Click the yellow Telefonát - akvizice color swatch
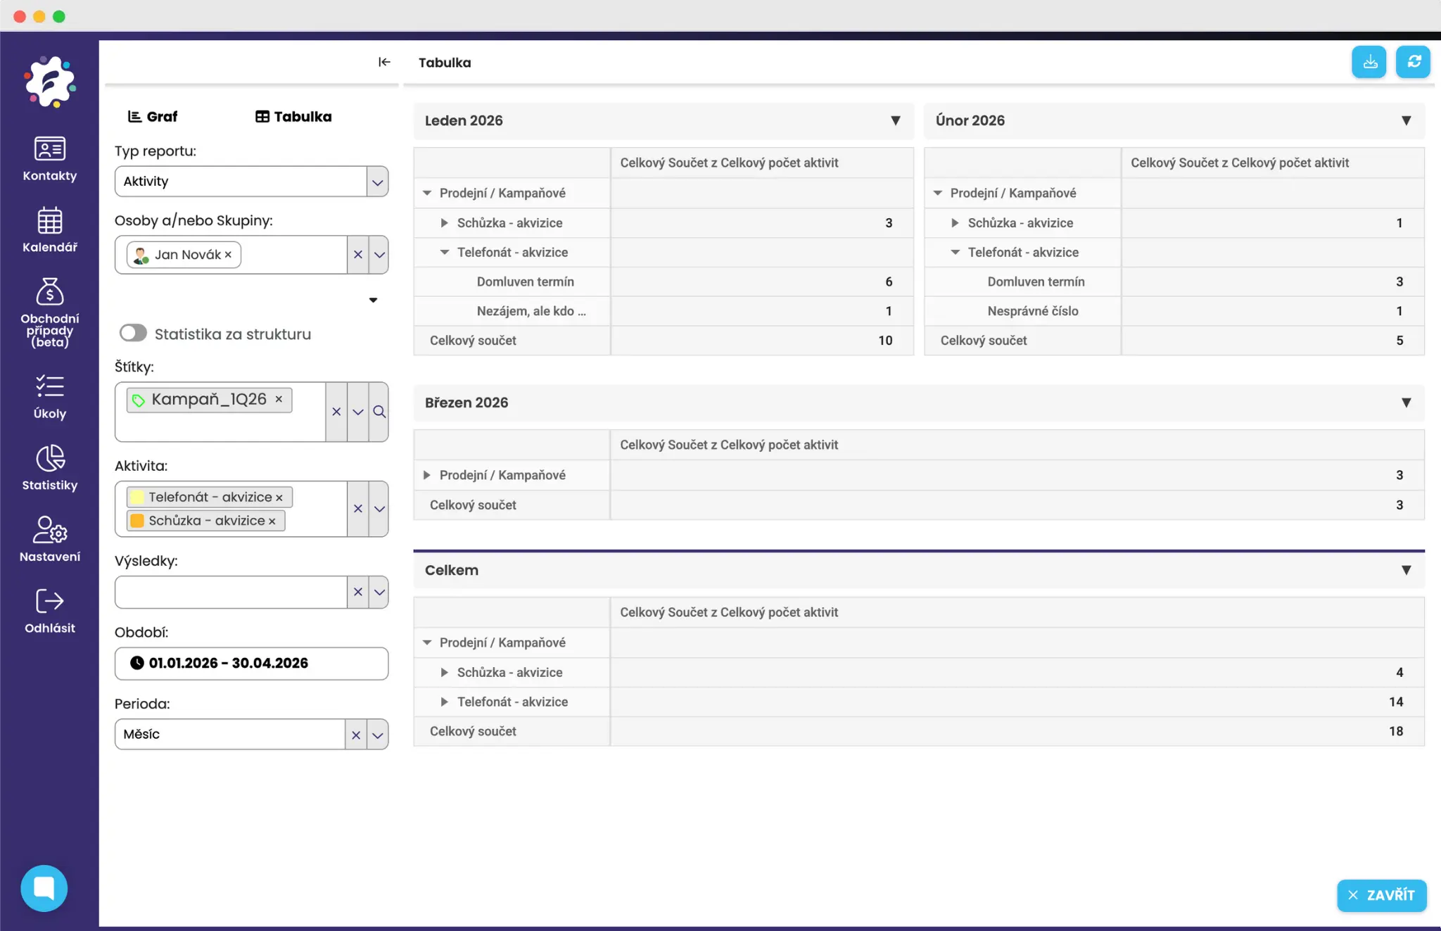 (137, 497)
